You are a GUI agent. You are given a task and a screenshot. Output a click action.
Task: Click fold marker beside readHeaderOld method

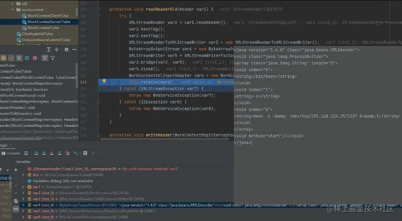[98, 9]
